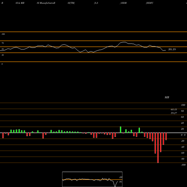
Task: Click the RSI axis label 50
Action: point(3,49)
